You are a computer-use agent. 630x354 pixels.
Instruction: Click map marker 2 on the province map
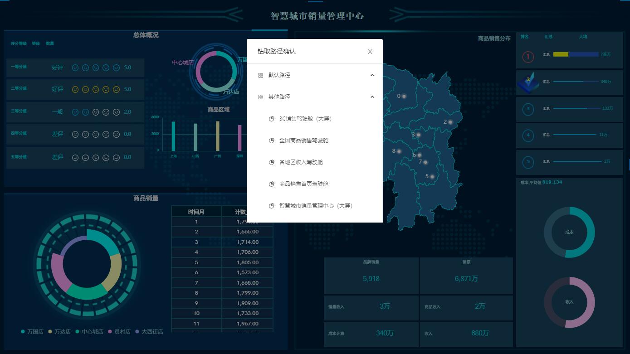pyautogui.click(x=451, y=122)
